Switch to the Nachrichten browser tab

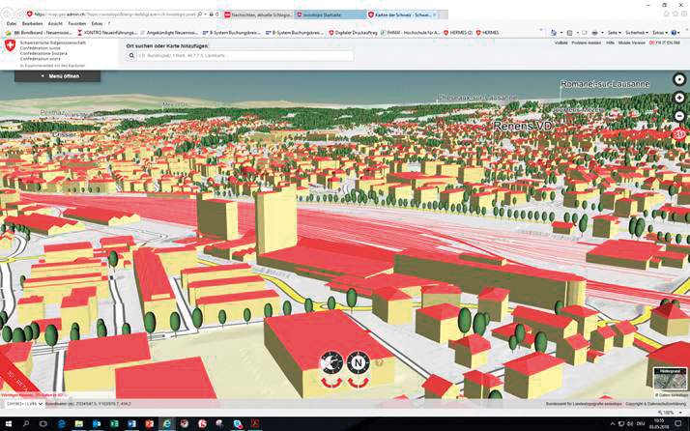pos(258,14)
